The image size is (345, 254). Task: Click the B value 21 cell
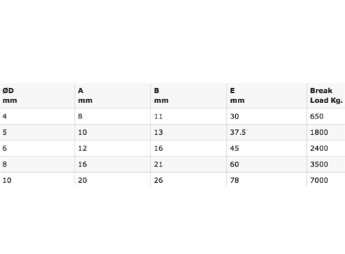click(188, 164)
